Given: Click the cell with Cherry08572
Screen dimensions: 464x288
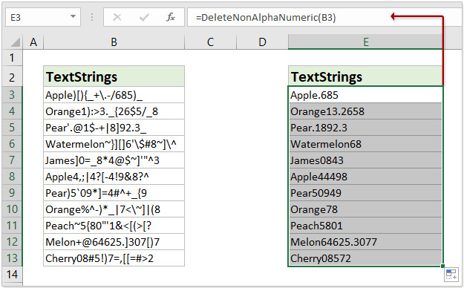Looking at the screenshot, I should click(x=365, y=258).
